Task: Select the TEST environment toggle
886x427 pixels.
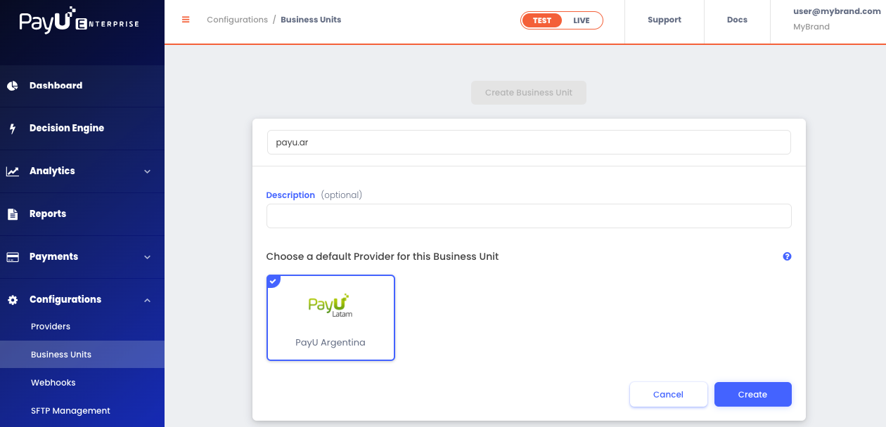Action: (542, 20)
